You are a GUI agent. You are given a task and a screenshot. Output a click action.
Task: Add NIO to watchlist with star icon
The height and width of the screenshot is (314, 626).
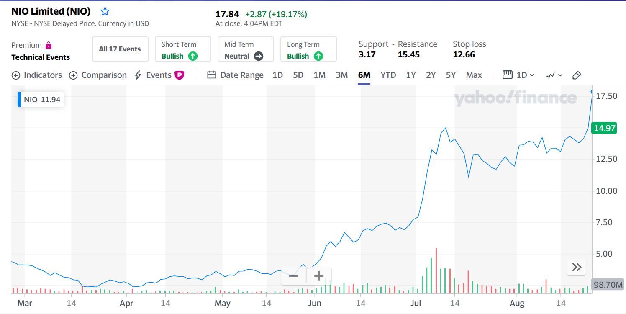105,11
